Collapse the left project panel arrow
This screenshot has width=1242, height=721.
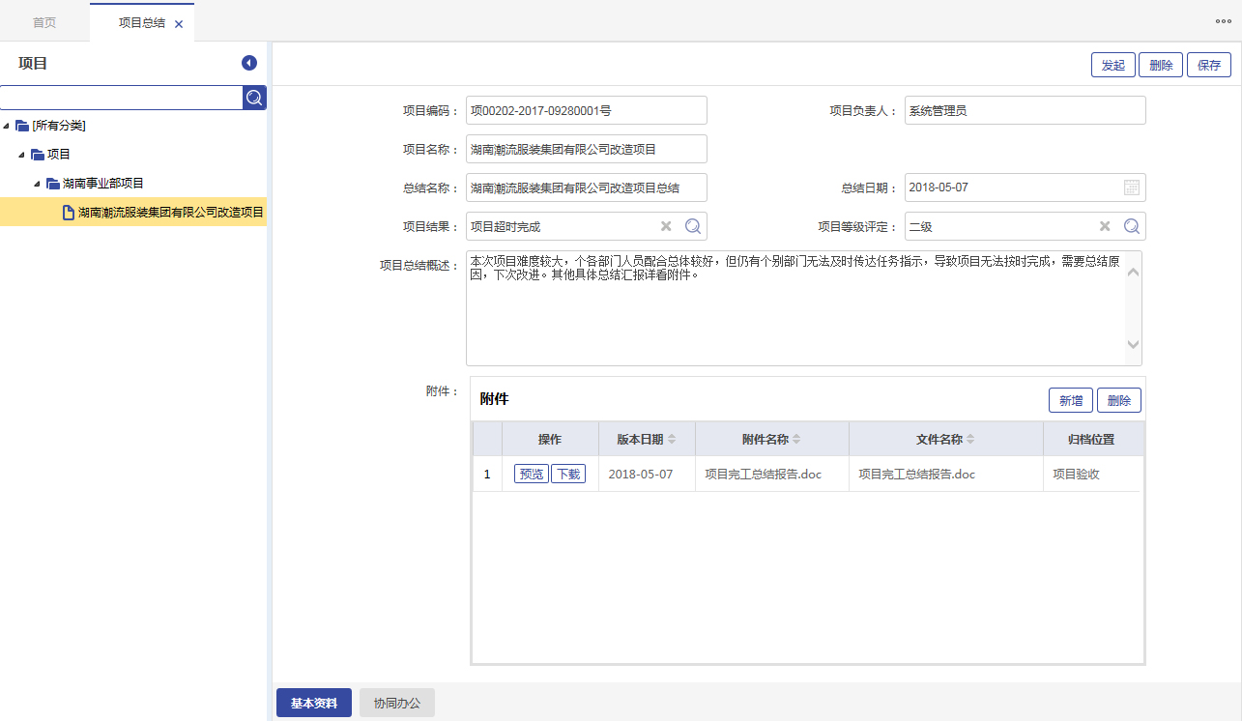pyautogui.click(x=249, y=63)
